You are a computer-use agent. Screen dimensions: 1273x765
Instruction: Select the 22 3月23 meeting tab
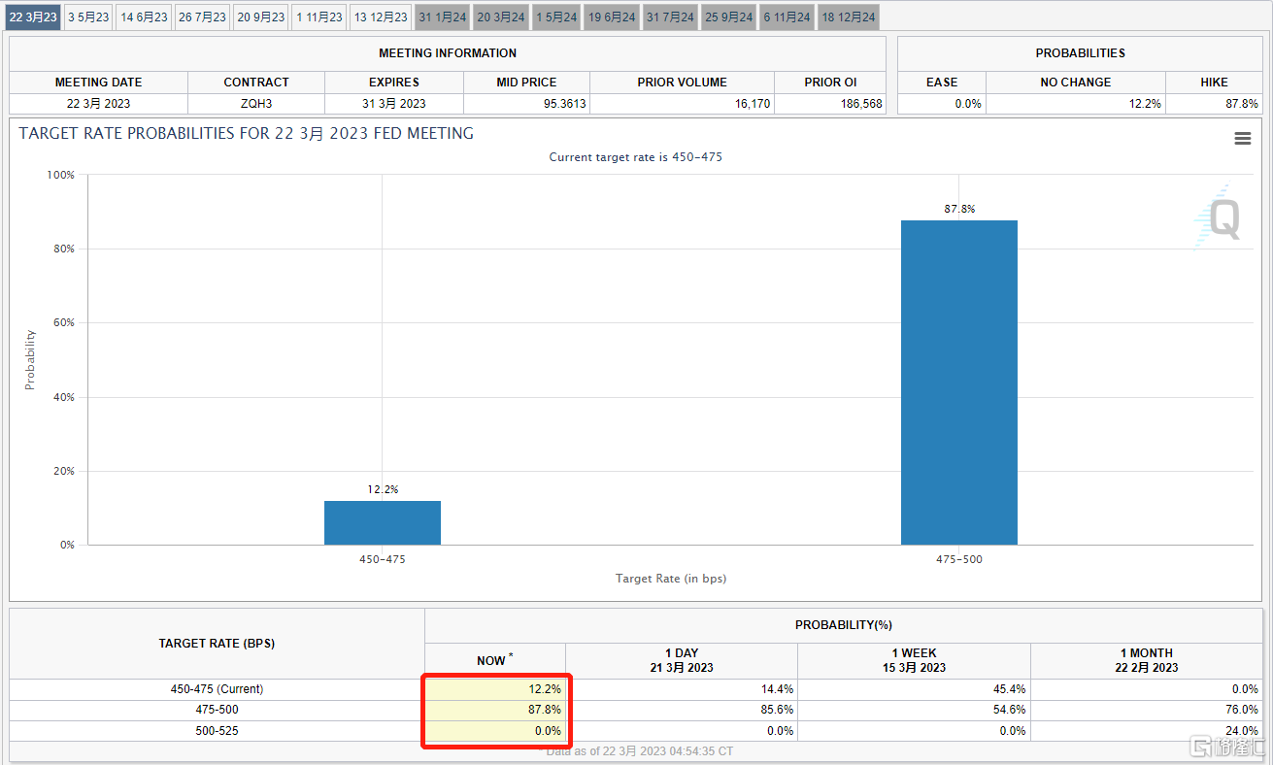tap(33, 17)
